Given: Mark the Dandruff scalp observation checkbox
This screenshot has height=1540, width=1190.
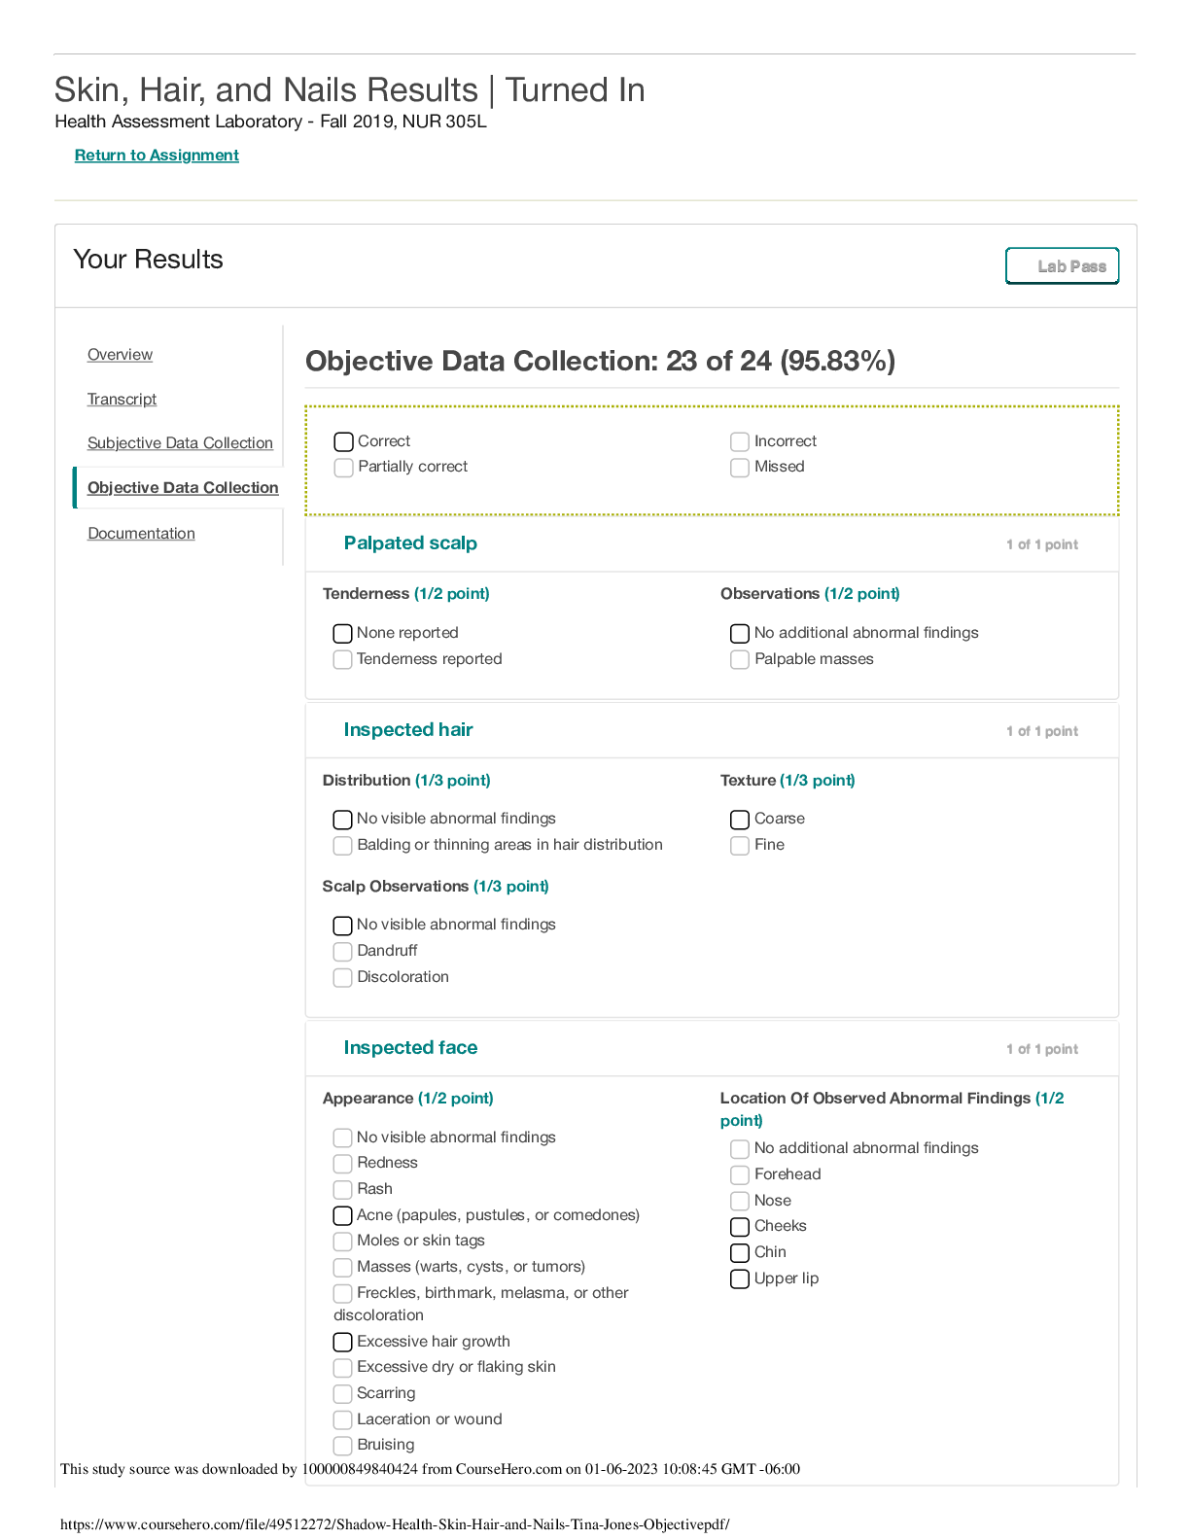Looking at the screenshot, I should point(343,952).
